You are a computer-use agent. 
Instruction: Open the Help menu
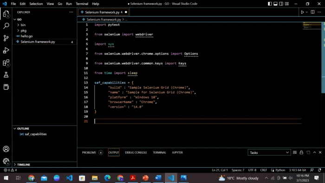96,4
